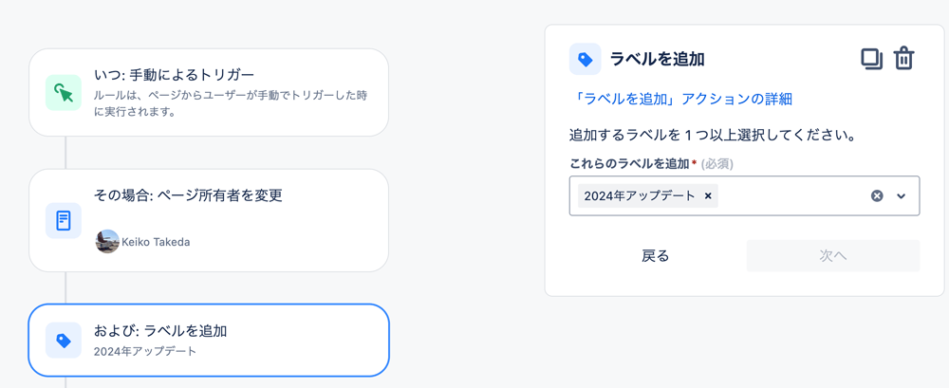The image size is (949, 388).
Task: Click the tag icon on ラベルを追加 step
Action: (64, 341)
